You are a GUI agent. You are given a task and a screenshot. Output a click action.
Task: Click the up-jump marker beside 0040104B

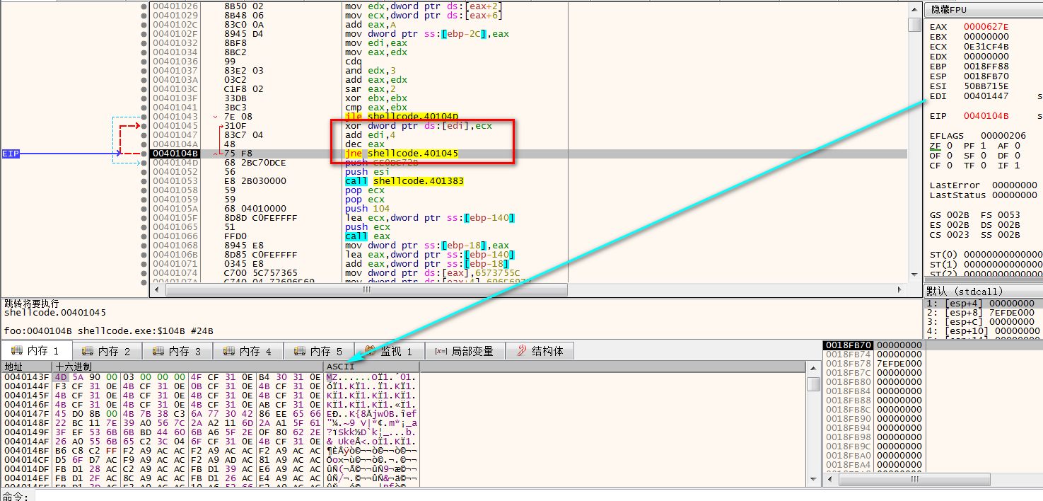pyautogui.click(x=215, y=154)
